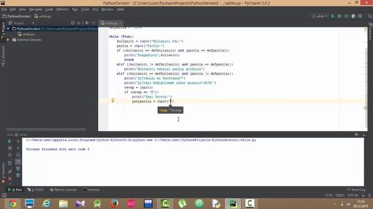Viewport: 373px width, 209px height.
Task: Open the Run tool window tab
Action: pos(15,190)
